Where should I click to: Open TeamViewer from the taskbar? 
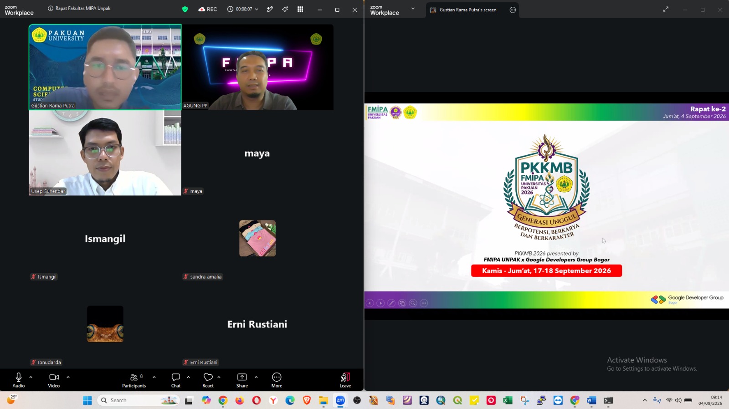pyautogui.click(x=558, y=400)
